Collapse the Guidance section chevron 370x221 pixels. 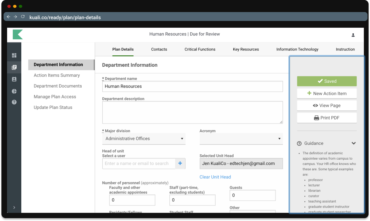(x=354, y=143)
